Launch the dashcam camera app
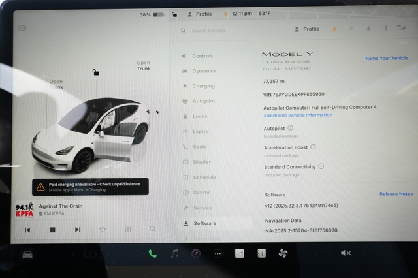418x278 pixels. [x=196, y=253]
